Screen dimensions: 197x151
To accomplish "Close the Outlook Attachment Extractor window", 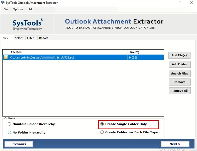I will (191, 3).
